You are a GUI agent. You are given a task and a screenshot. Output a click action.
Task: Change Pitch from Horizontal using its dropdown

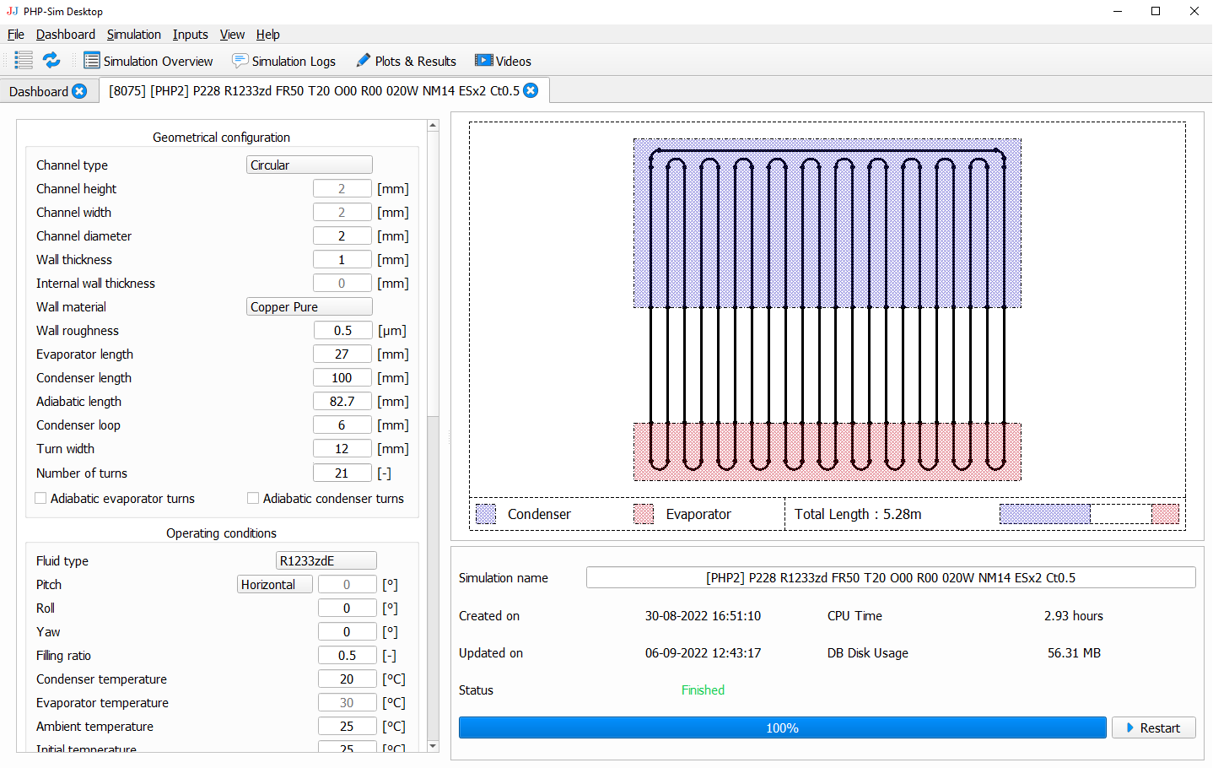(x=274, y=584)
